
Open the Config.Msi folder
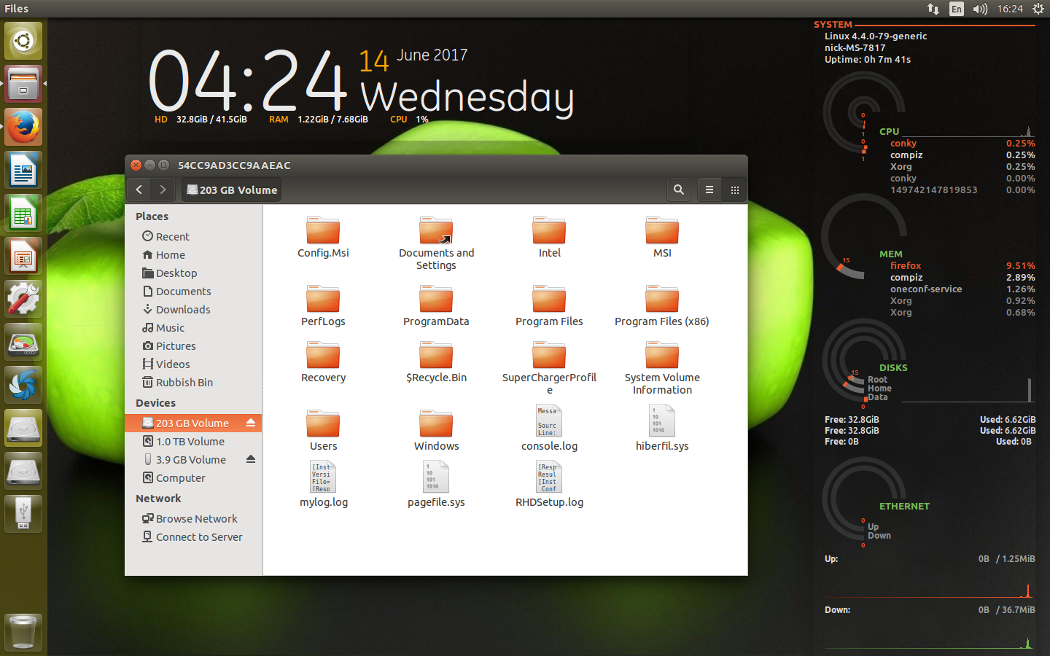[323, 238]
